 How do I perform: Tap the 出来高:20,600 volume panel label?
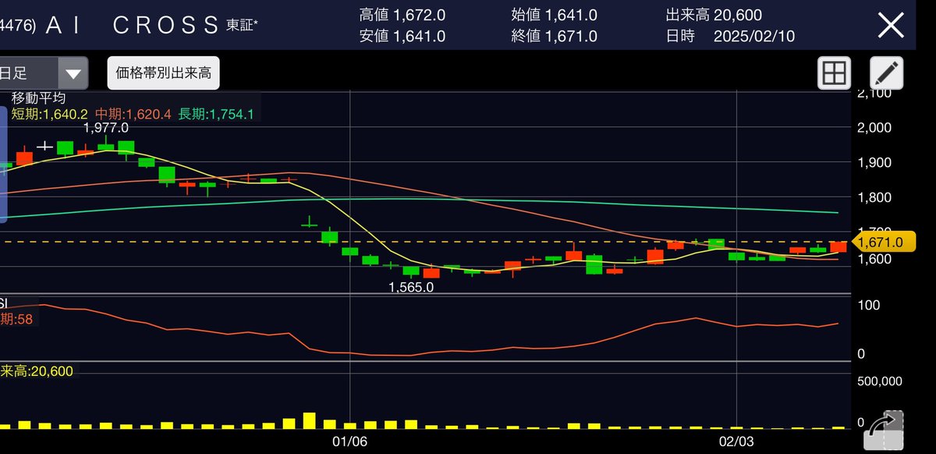click(37, 371)
